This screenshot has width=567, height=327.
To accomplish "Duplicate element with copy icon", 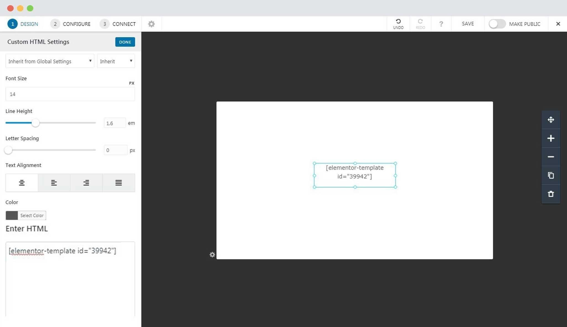I will pos(551,175).
